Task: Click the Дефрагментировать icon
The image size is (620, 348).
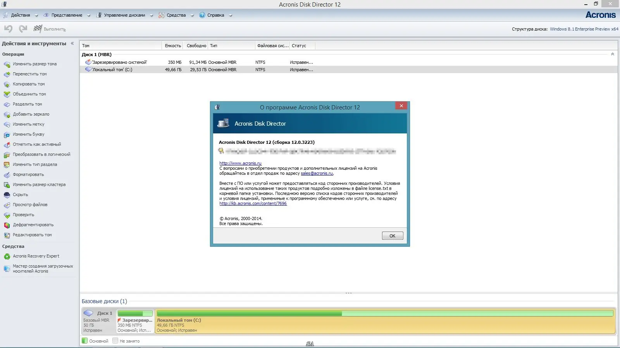Action: coord(7,225)
